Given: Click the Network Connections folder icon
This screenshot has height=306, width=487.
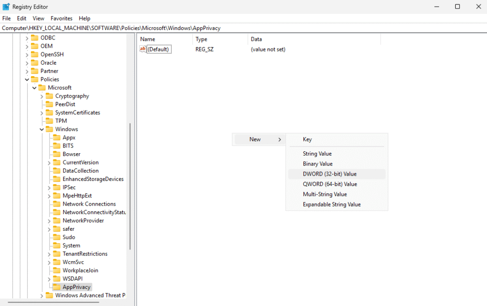Looking at the screenshot, I should (57, 204).
